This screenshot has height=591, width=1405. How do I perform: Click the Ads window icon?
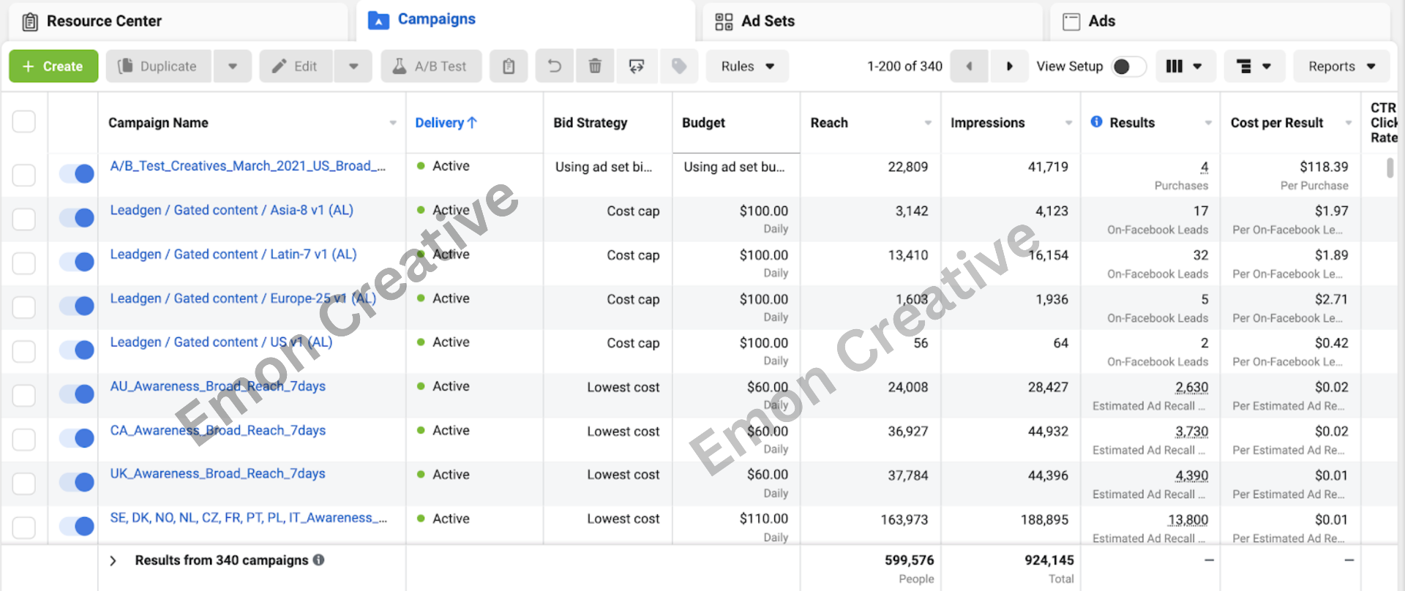[1071, 22]
